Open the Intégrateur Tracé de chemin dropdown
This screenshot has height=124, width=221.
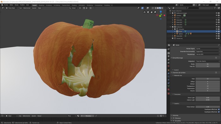tap(207, 61)
